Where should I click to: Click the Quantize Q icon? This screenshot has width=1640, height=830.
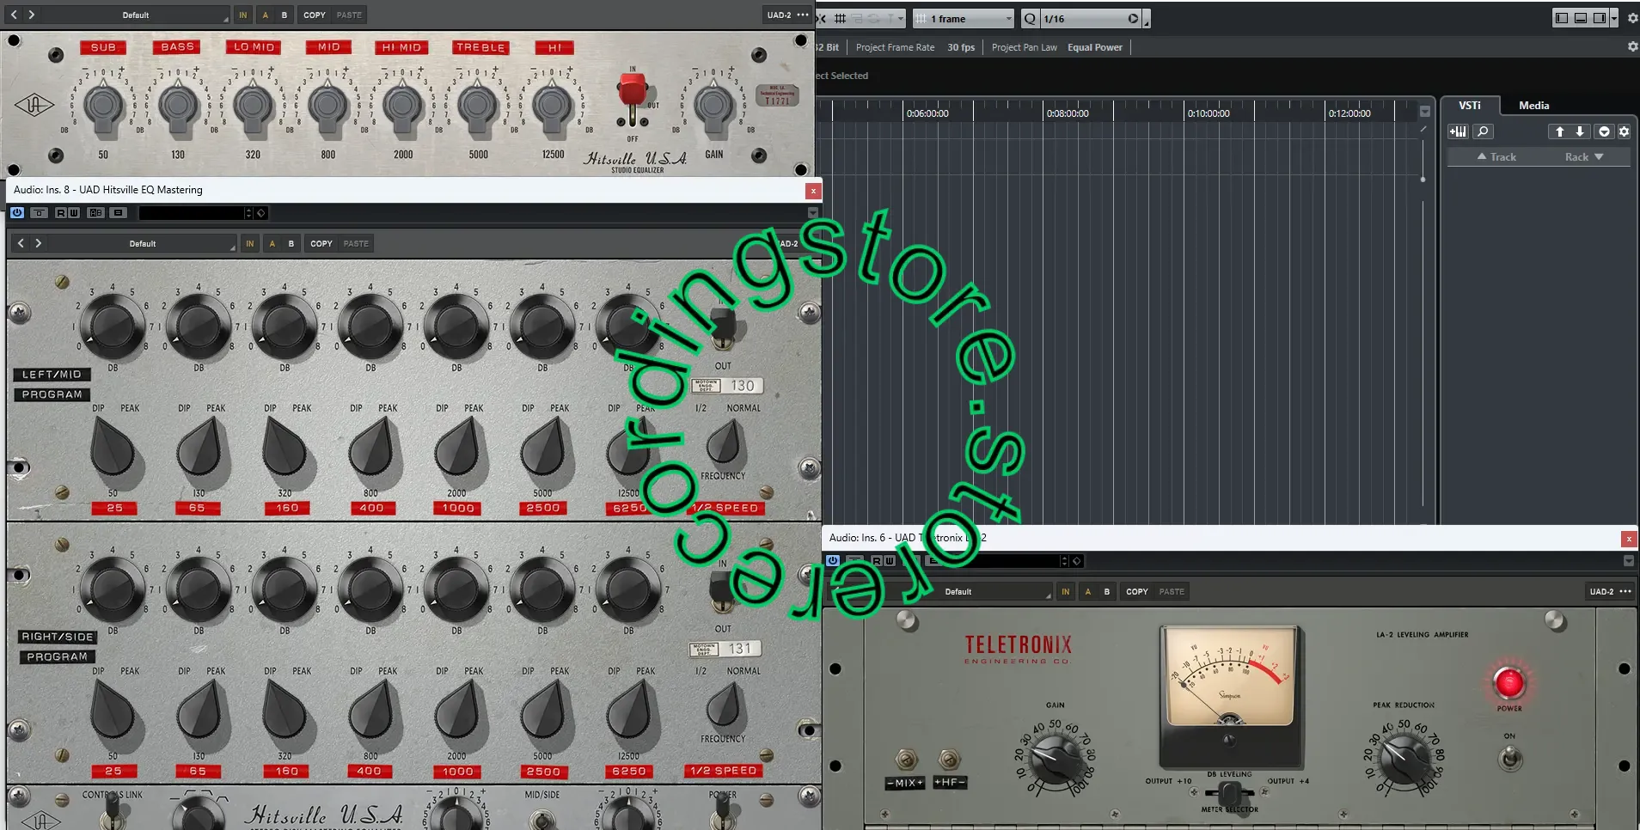1030,18
